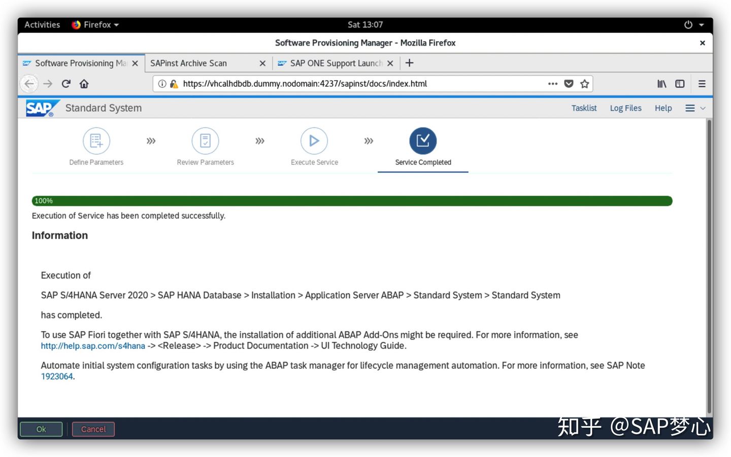Click the Information heading

point(60,235)
